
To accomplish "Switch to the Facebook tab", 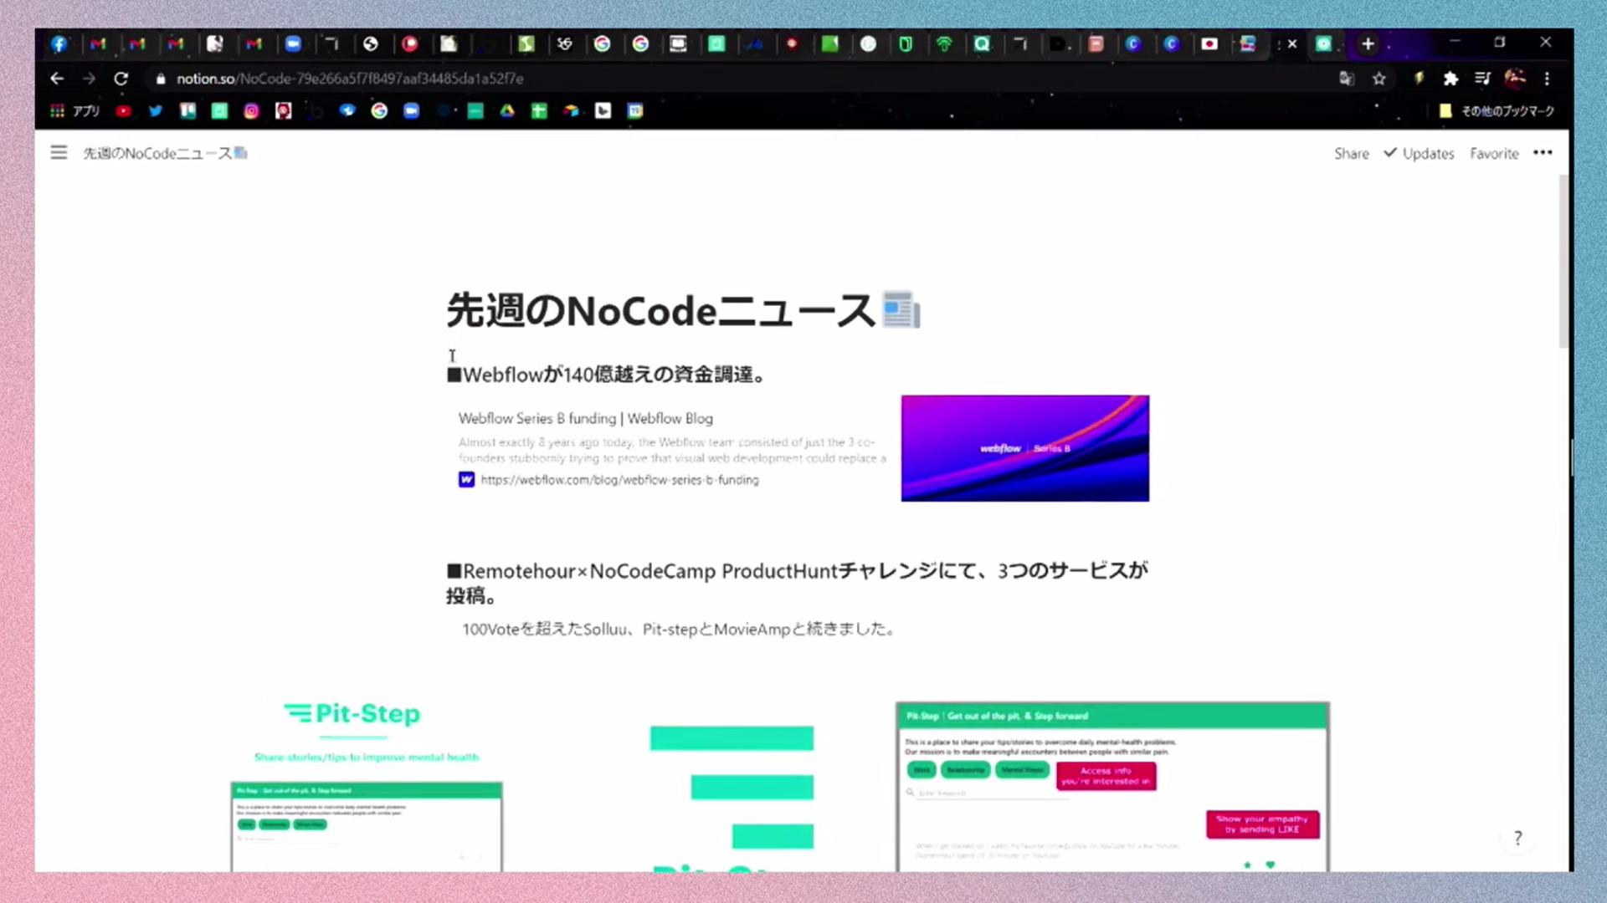I will click(59, 44).
